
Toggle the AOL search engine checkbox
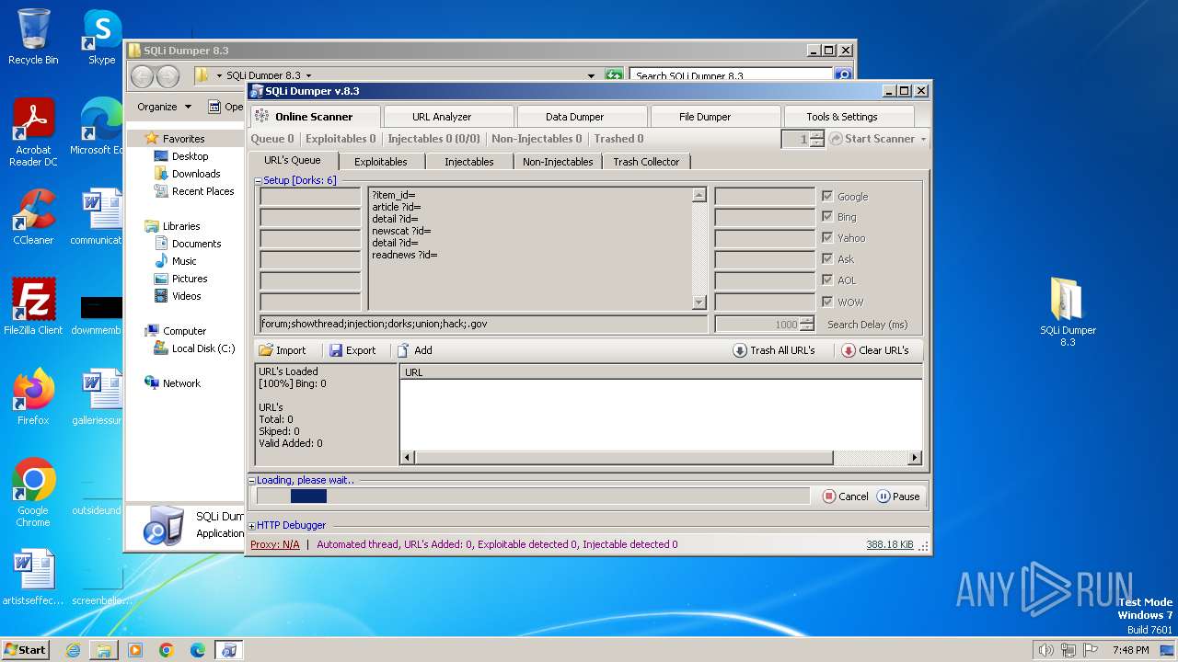tap(827, 280)
